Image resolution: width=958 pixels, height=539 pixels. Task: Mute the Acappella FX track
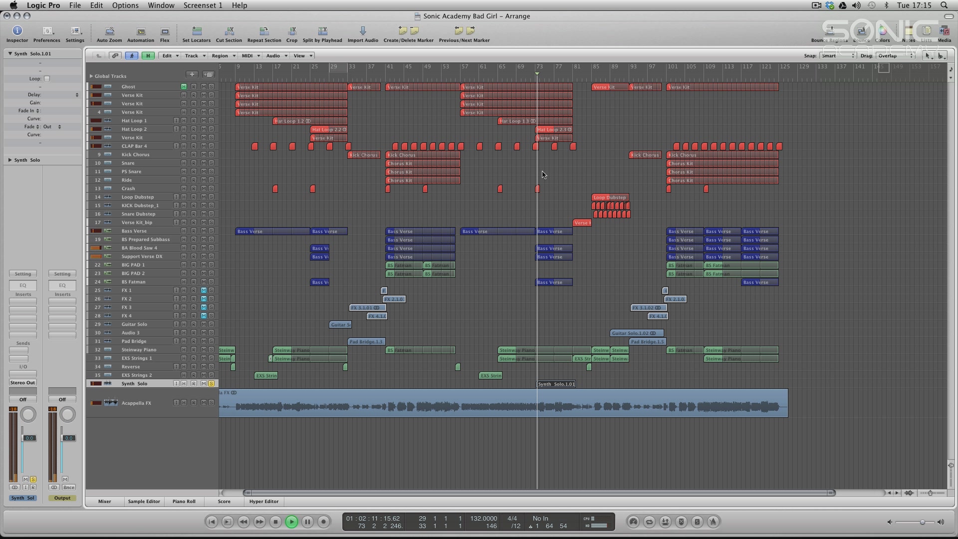point(204,403)
